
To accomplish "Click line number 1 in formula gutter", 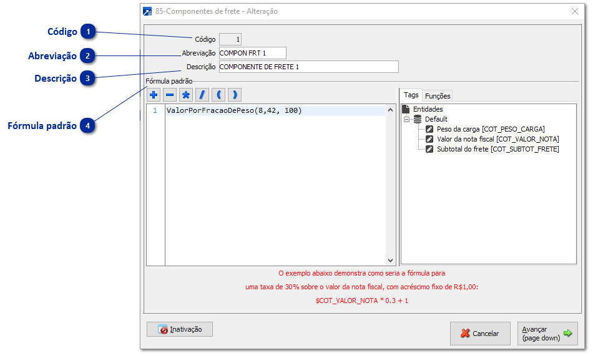I will [155, 111].
